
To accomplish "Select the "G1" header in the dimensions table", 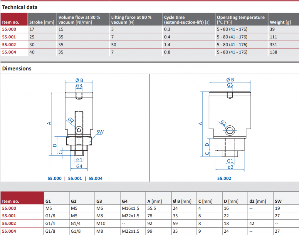I will click(48, 201).
